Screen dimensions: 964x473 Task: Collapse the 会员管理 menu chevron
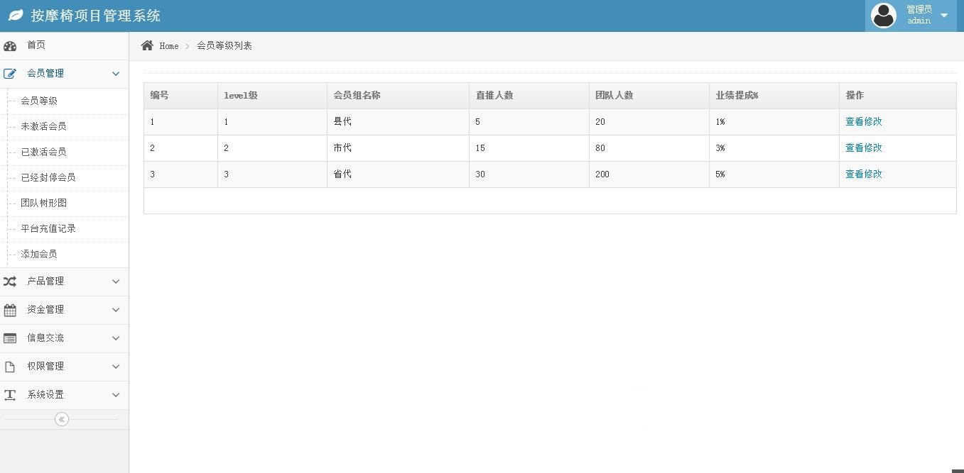tap(116, 74)
